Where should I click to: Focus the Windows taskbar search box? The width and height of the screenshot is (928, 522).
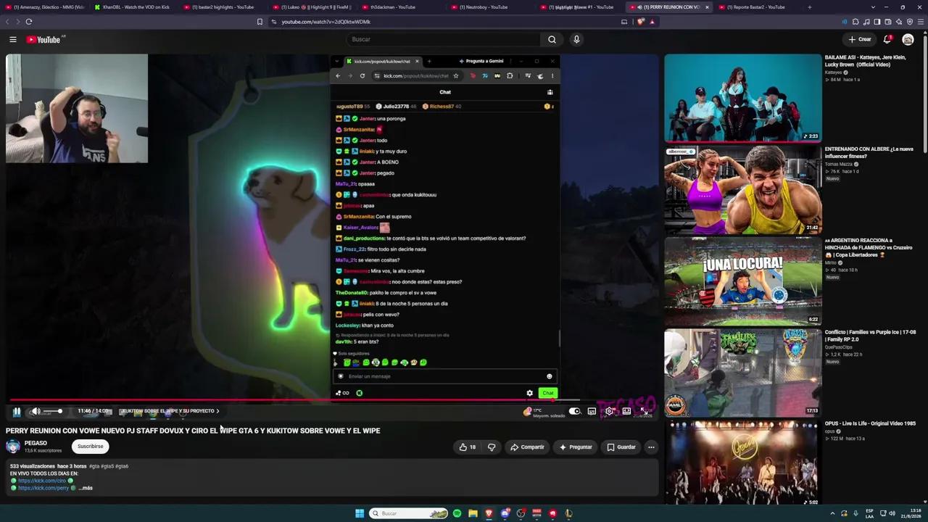click(x=409, y=513)
